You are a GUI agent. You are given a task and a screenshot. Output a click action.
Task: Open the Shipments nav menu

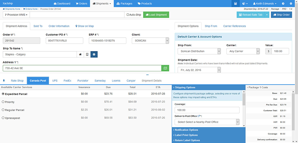click(102, 3)
